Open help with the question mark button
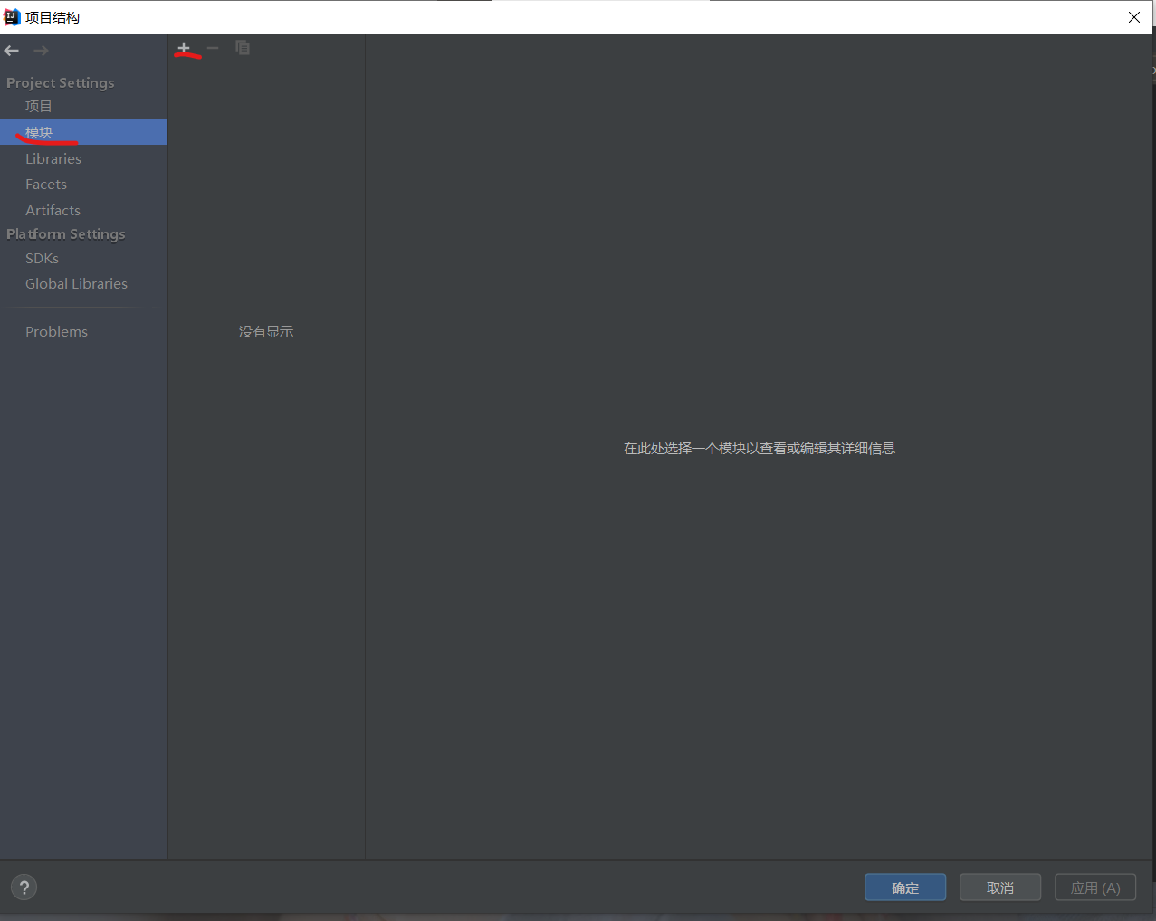The height and width of the screenshot is (921, 1156). click(x=24, y=888)
